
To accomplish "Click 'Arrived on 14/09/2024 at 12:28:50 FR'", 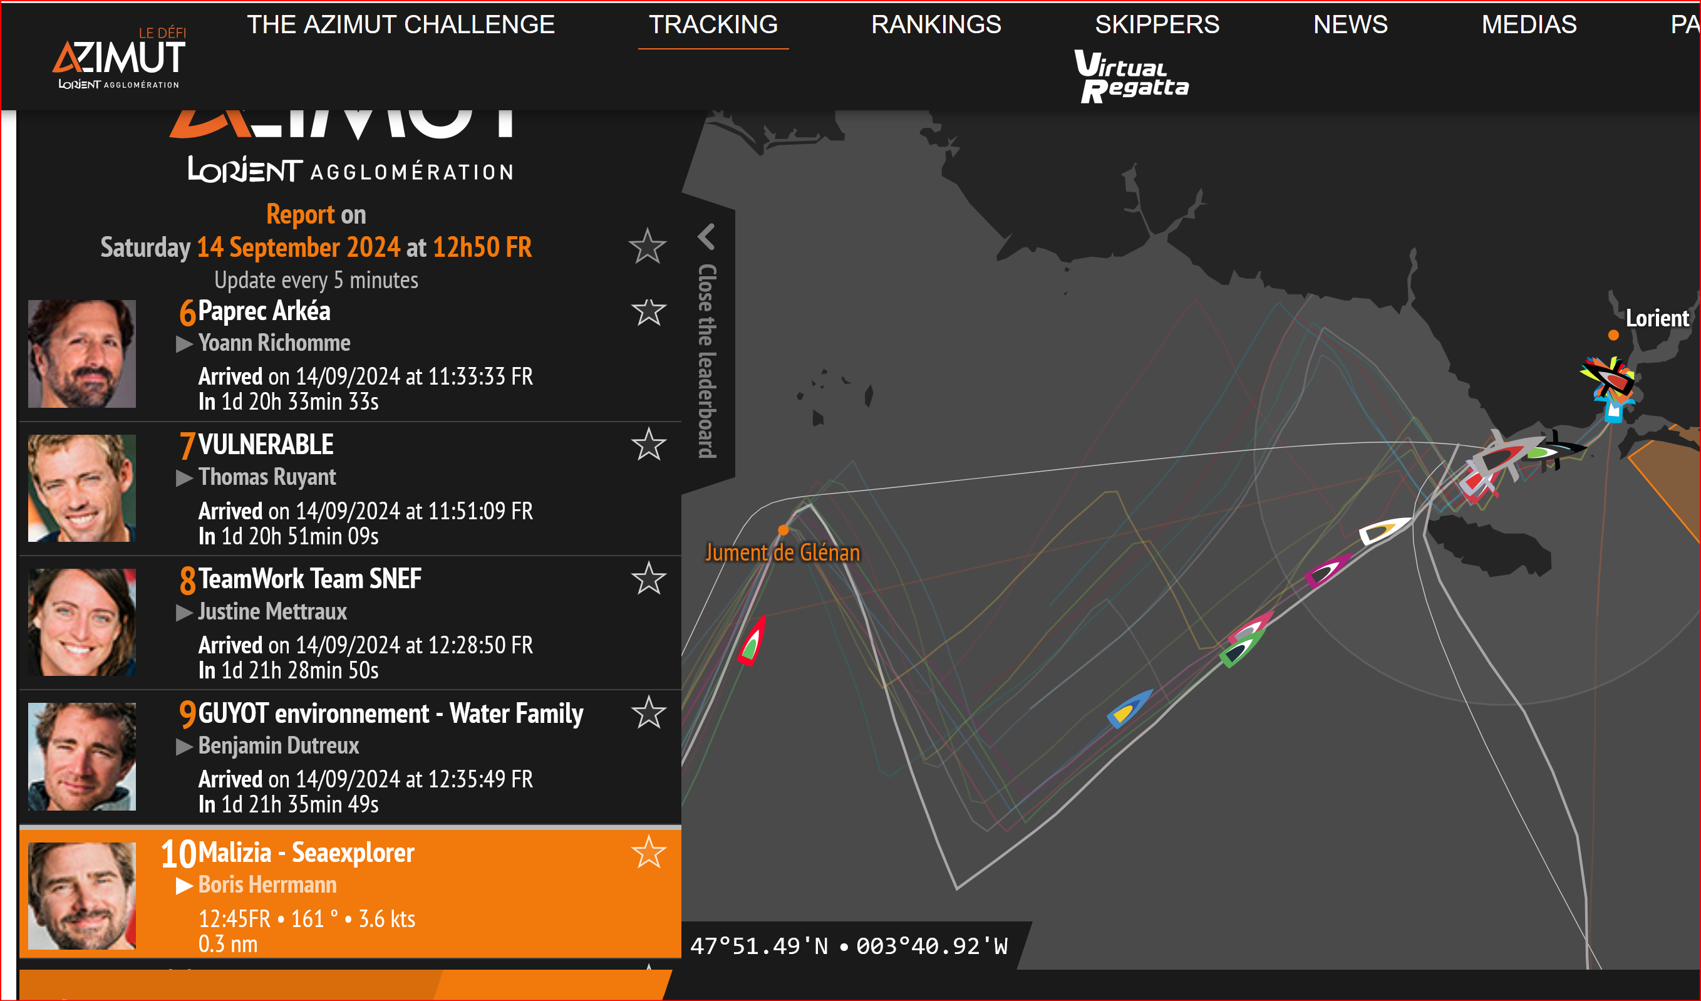I will [x=365, y=645].
